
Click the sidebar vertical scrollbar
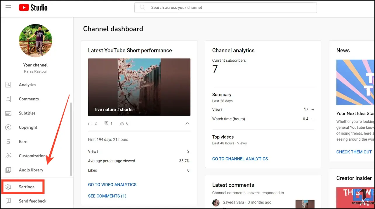(x=71, y=139)
